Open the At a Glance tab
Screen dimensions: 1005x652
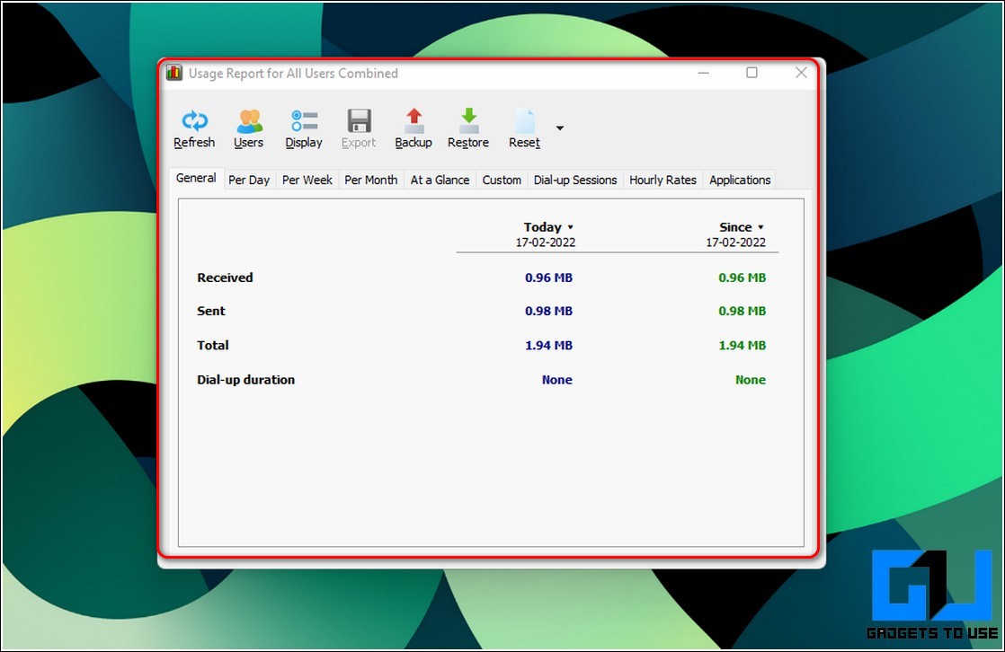pyautogui.click(x=440, y=180)
